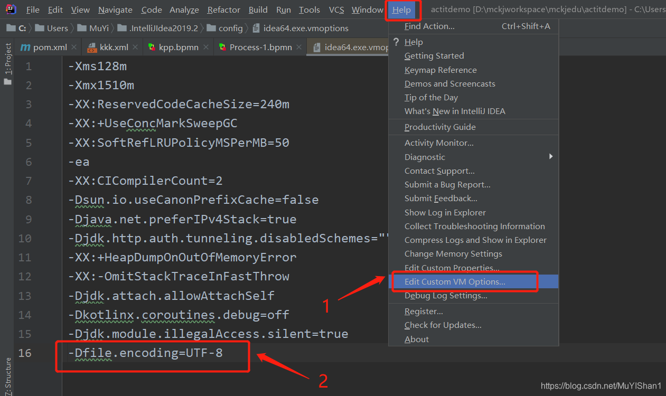The height and width of the screenshot is (396, 666).
Task: Select Show Log in Explorer
Action: point(473,212)
